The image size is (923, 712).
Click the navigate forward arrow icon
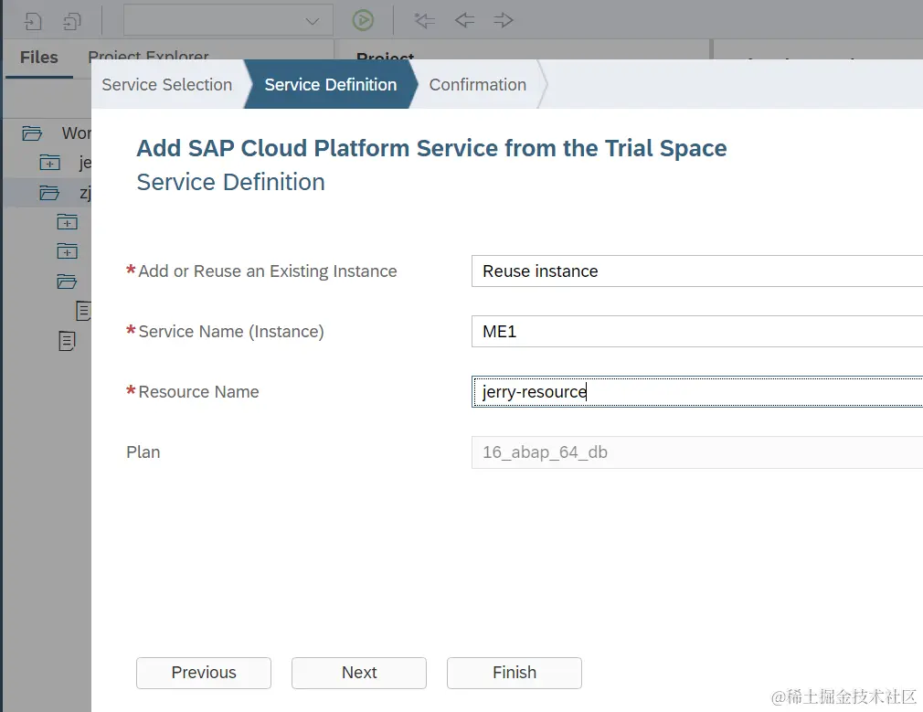[503, 20]
